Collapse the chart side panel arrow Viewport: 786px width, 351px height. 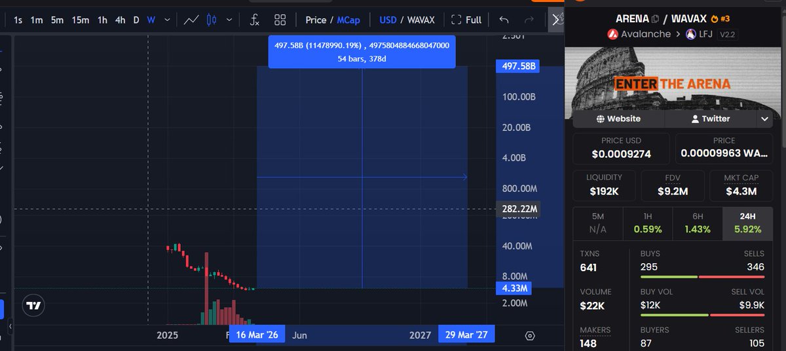click(557, 20)
